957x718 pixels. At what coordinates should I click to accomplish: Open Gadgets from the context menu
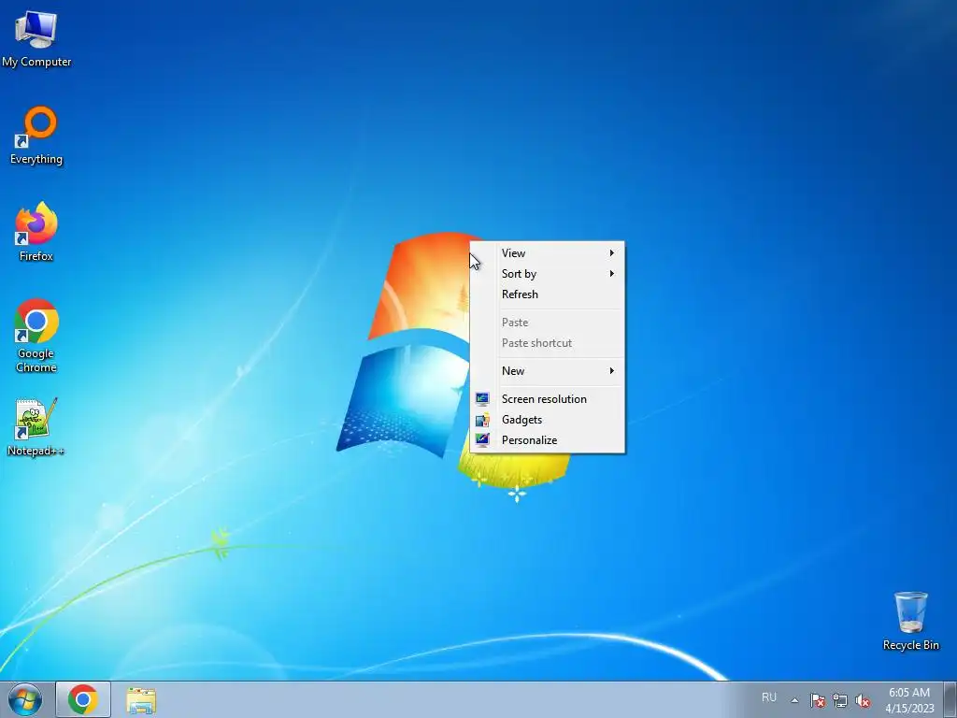click(548, 420)
